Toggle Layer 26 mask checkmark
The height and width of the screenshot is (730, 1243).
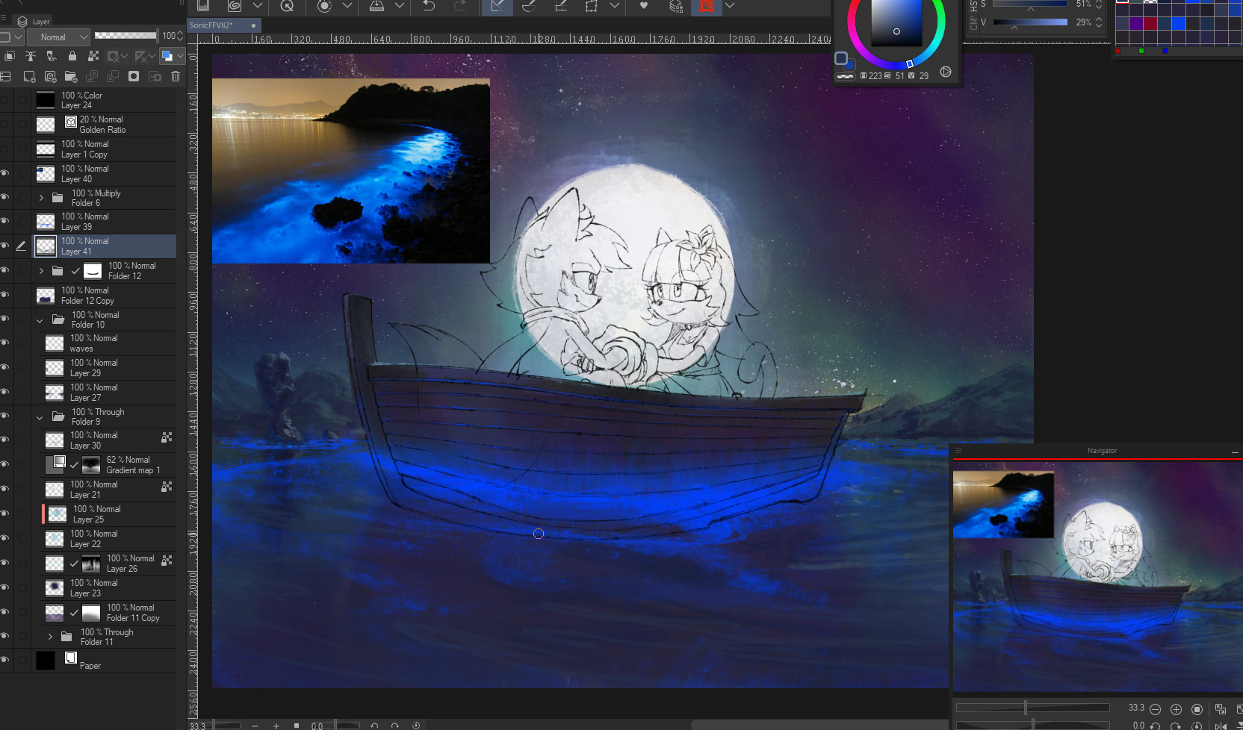pyautogui.click(x=74, y=564)
